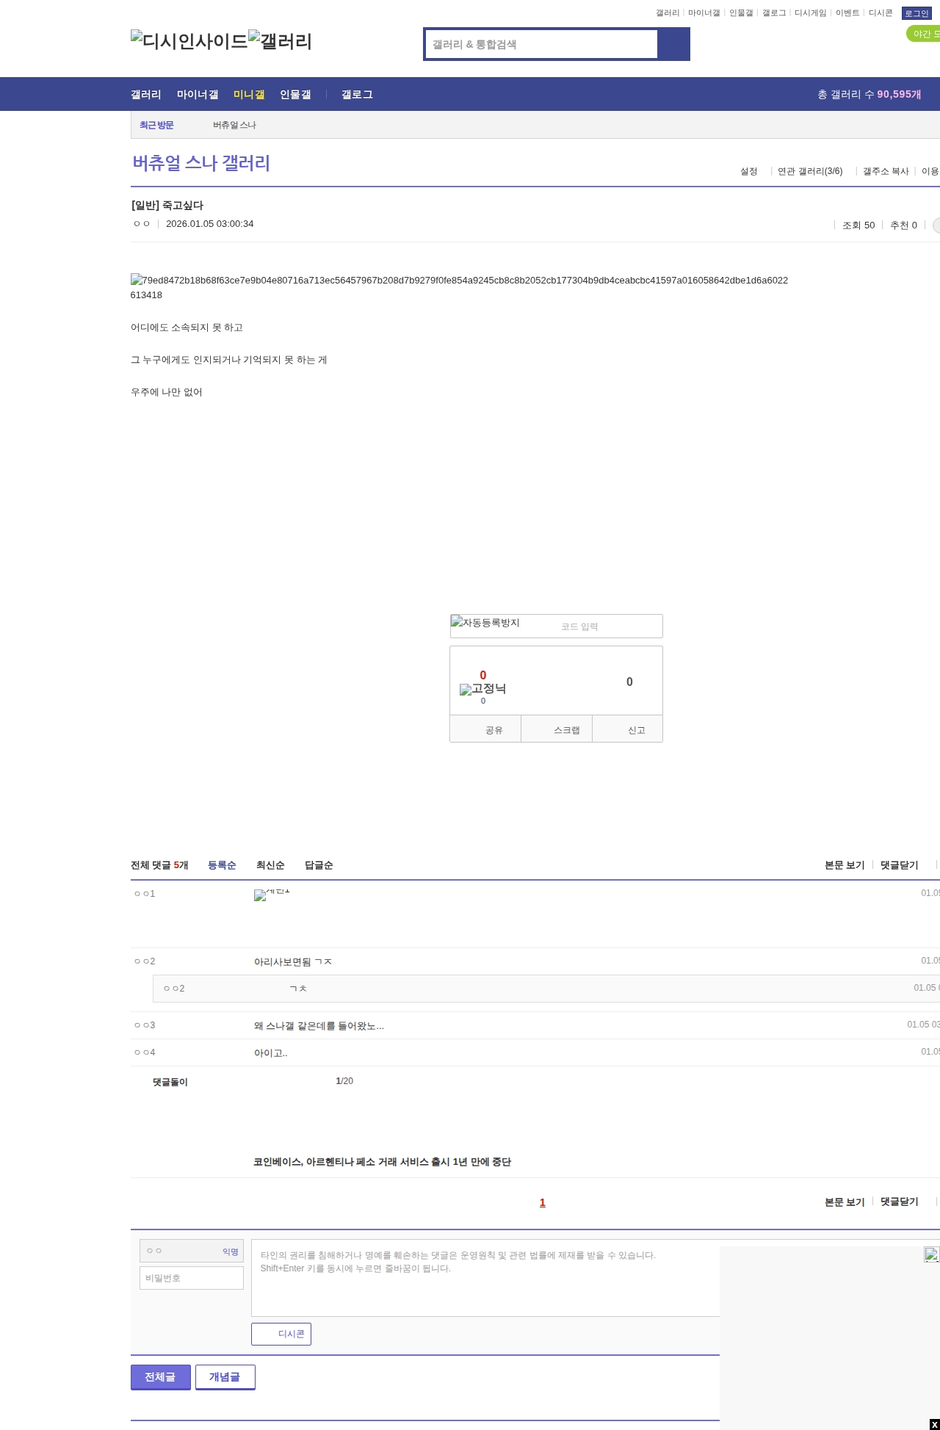
Task: Click the 스크랩 button
Action: pyautogui.click(x=557, y=729)
